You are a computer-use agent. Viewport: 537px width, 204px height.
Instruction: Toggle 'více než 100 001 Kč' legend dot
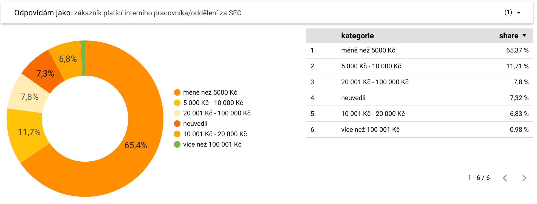[177, 144]
